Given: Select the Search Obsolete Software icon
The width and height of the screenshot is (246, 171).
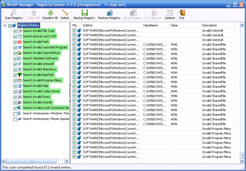Looking at the screenshot, I should [20, 58].
